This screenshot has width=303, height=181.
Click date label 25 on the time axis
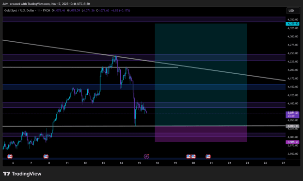(x=247, y=163)
